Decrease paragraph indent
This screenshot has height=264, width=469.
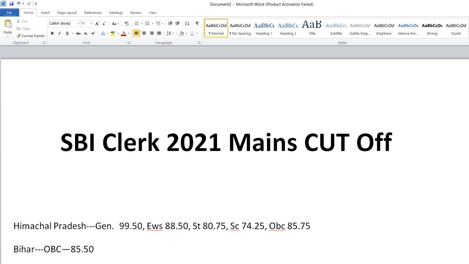[170, 23]
